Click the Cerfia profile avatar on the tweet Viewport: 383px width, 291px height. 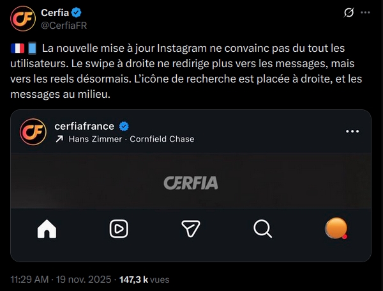click(x=22, y=18)
